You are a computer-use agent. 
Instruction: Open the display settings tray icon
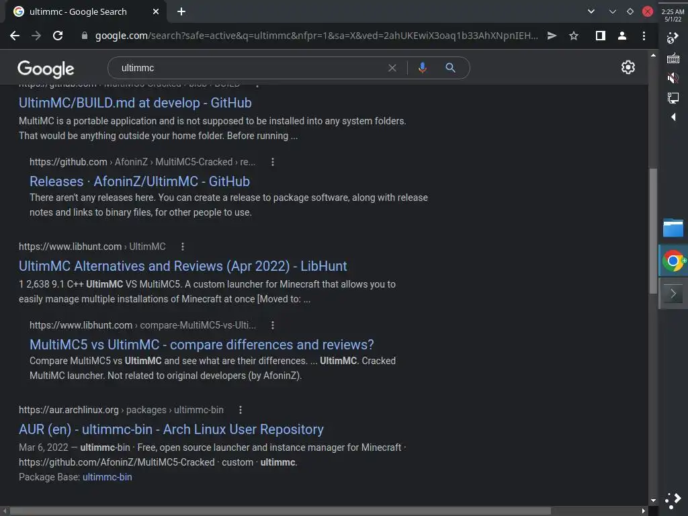pyautogui.click(x=673, y=97)
